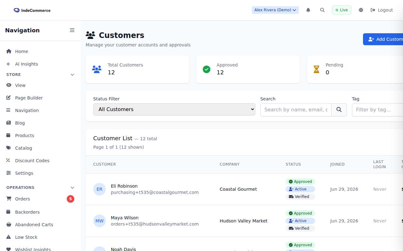Click the Products box icon
The width and height of the screenshot is (403, 251).
click(x=9, y=136)
